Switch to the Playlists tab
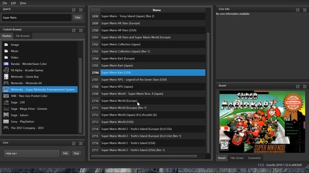The height and width of the screenshot is (173, 309). click(7, 36)
